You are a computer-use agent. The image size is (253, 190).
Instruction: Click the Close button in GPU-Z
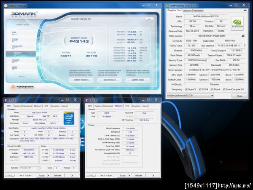click(240, 96)
